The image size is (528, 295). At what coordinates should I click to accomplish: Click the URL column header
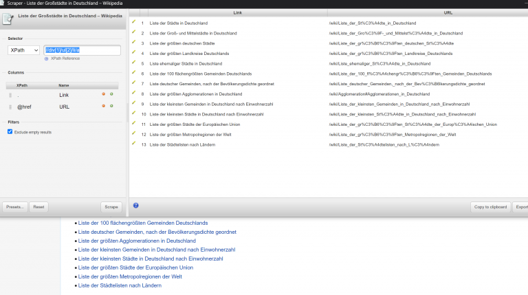(x=448, y=13)
